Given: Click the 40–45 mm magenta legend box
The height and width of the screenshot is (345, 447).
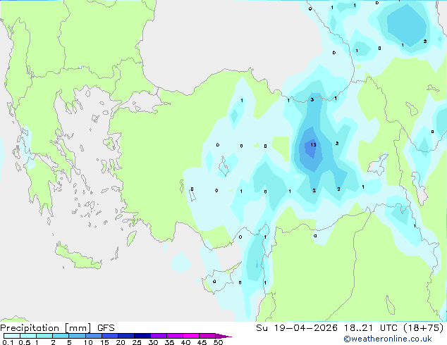Looking at the screenshot, I should coord(191,336).
